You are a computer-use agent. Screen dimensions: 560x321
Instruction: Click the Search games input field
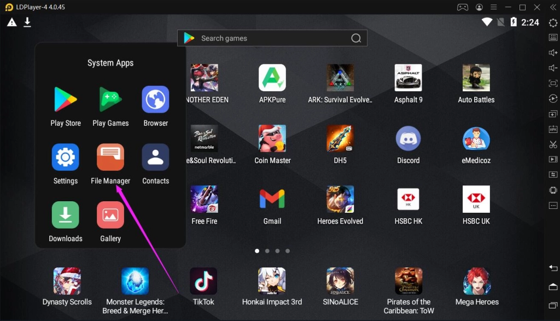click(x=272, y=38)
